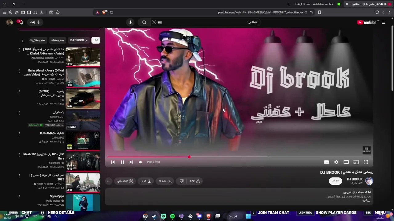Click the extensions pin icon in browser toolbar
This screenshot has width=394, height=221.
coord(17,12)
